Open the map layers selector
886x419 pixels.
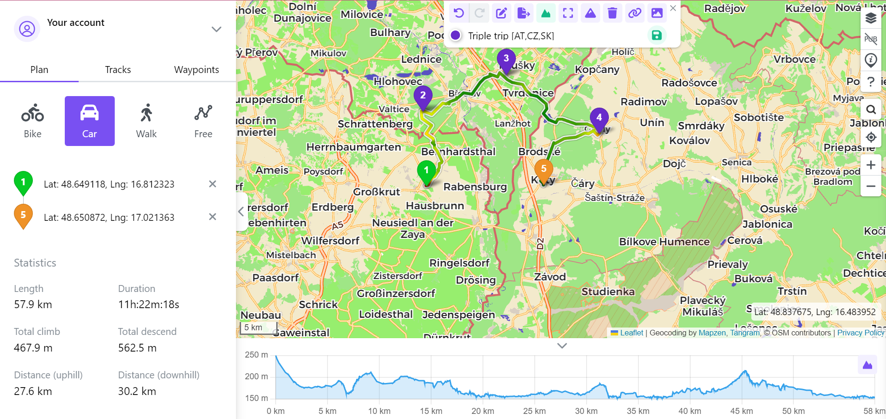click(x=871, y=18)
